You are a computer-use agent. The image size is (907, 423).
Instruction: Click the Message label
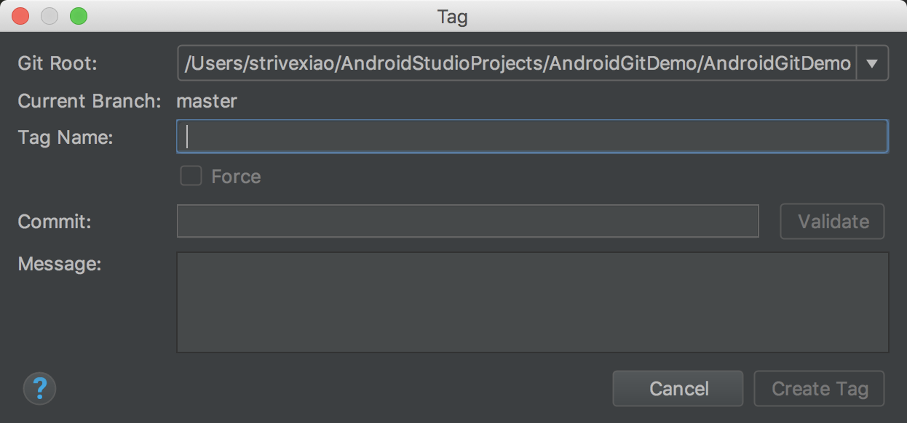[x=60, y=264]
